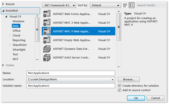This screenshot has height=104, width=169.
Task: Click the template list scrollbar thumb
Action: tap(119, 27)
